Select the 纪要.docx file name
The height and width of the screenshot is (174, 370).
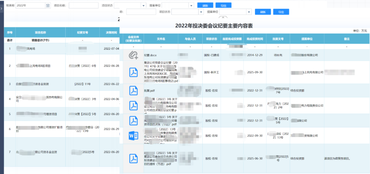(x=151, y=55)
